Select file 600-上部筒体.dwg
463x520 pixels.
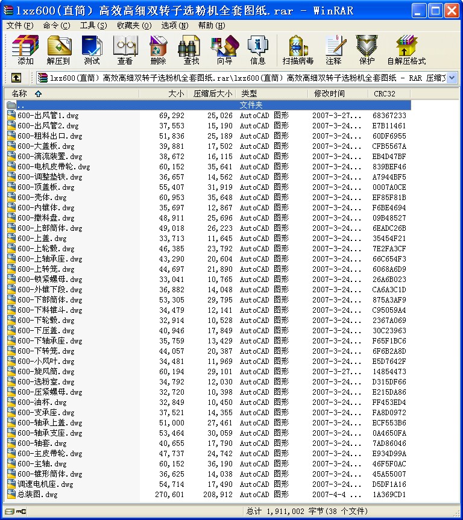pos(50,228)
